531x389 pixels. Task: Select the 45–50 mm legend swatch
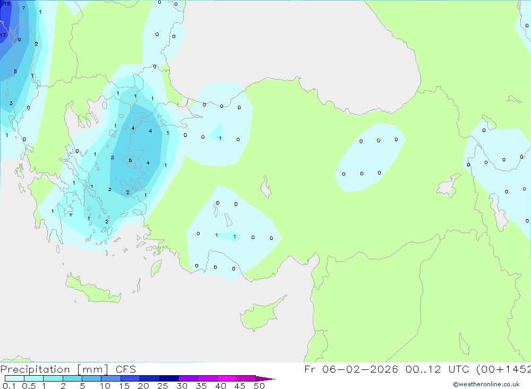point(246,378)
